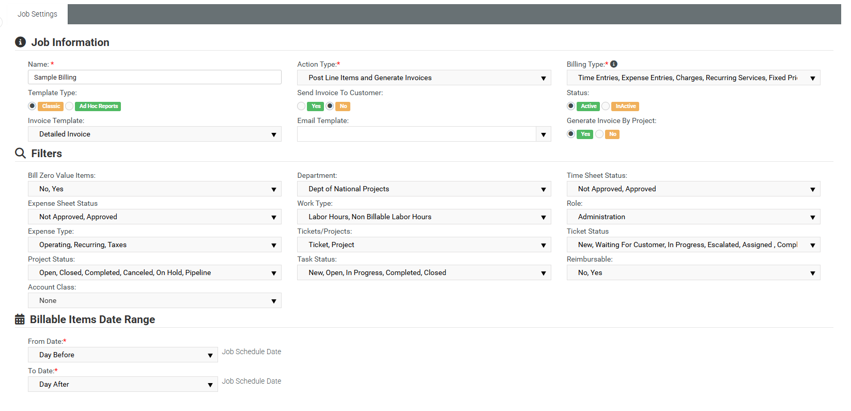The width and height of the screenshot is (851, 411).
Task: Set Send Invoice To Customer to No
Action: pyautogui.click(x=330, y=106)
